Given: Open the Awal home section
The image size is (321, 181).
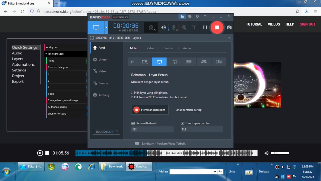Looking at the screenshot, I should [107, 48].
